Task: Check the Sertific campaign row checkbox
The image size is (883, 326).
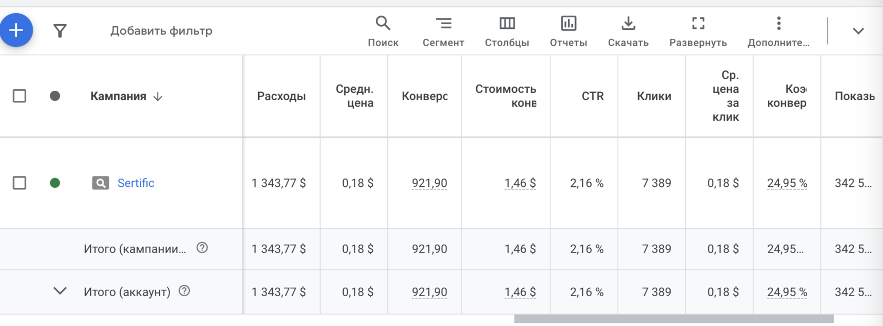Action: (x=19, y=183)
